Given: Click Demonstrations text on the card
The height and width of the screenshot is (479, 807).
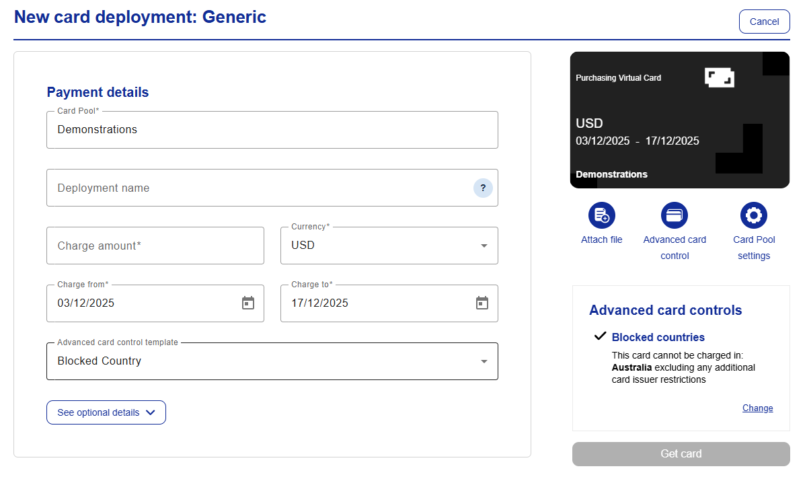Looking at the screenshot, I should (x=612, y=174).
